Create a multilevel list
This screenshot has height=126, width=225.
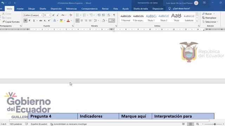pyautogui.click(x=91, y=15)
